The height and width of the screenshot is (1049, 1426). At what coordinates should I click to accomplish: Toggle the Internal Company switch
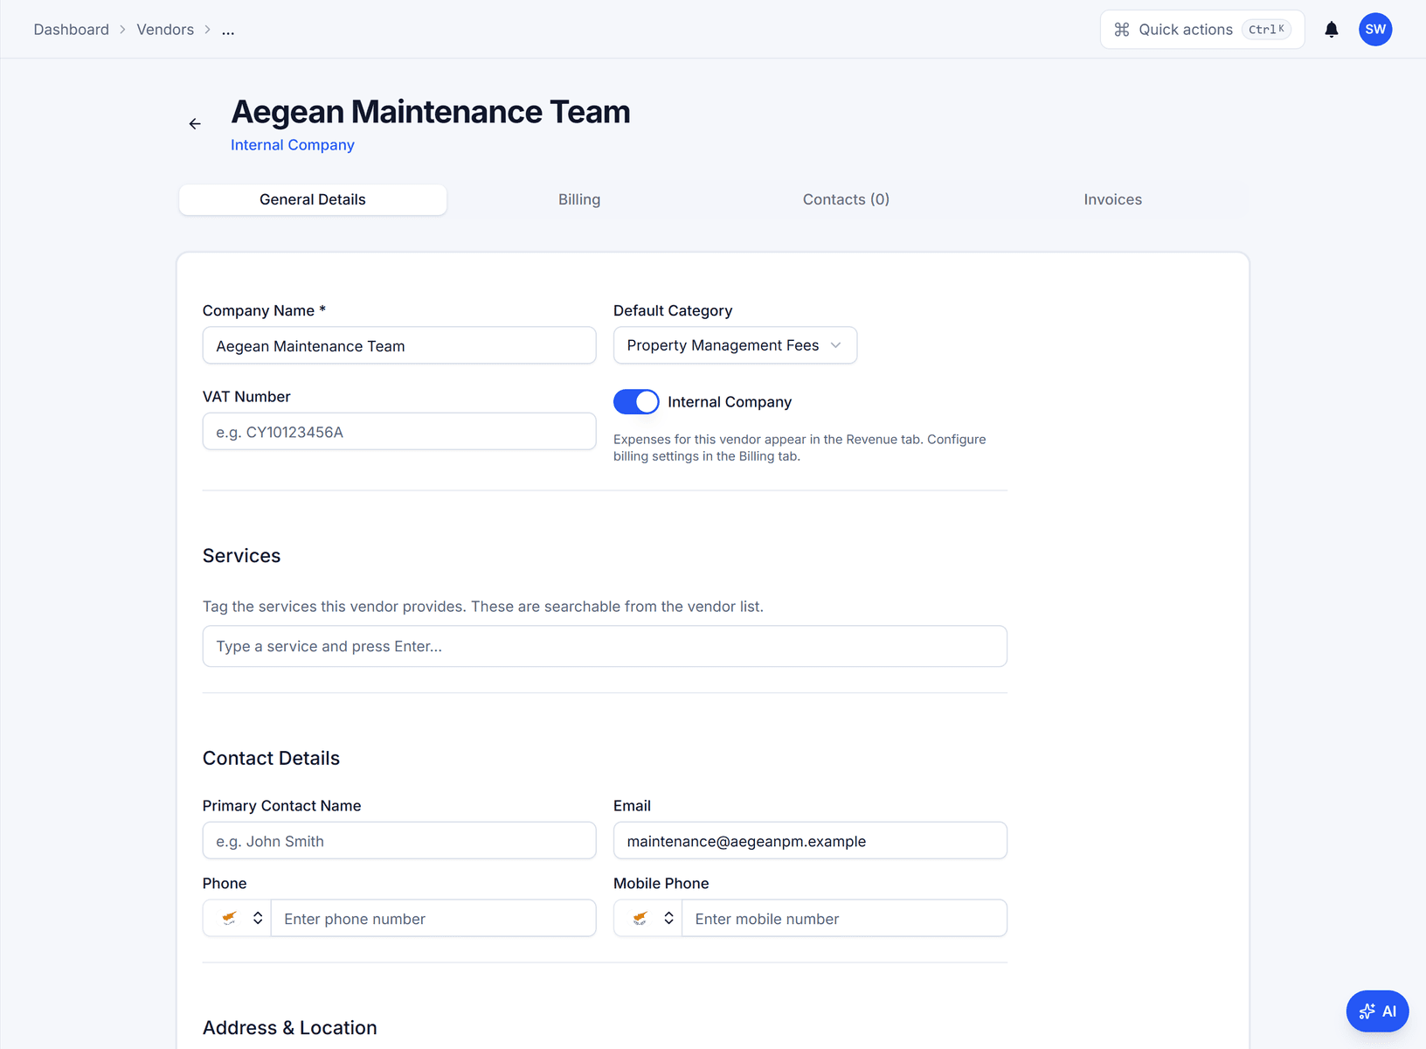coord(636,402)
